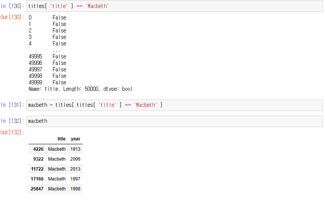Click year value 1997
Image resolution: width=325 pixels, height=203 pixels.
pyautogui.click(x=75, y=179)
